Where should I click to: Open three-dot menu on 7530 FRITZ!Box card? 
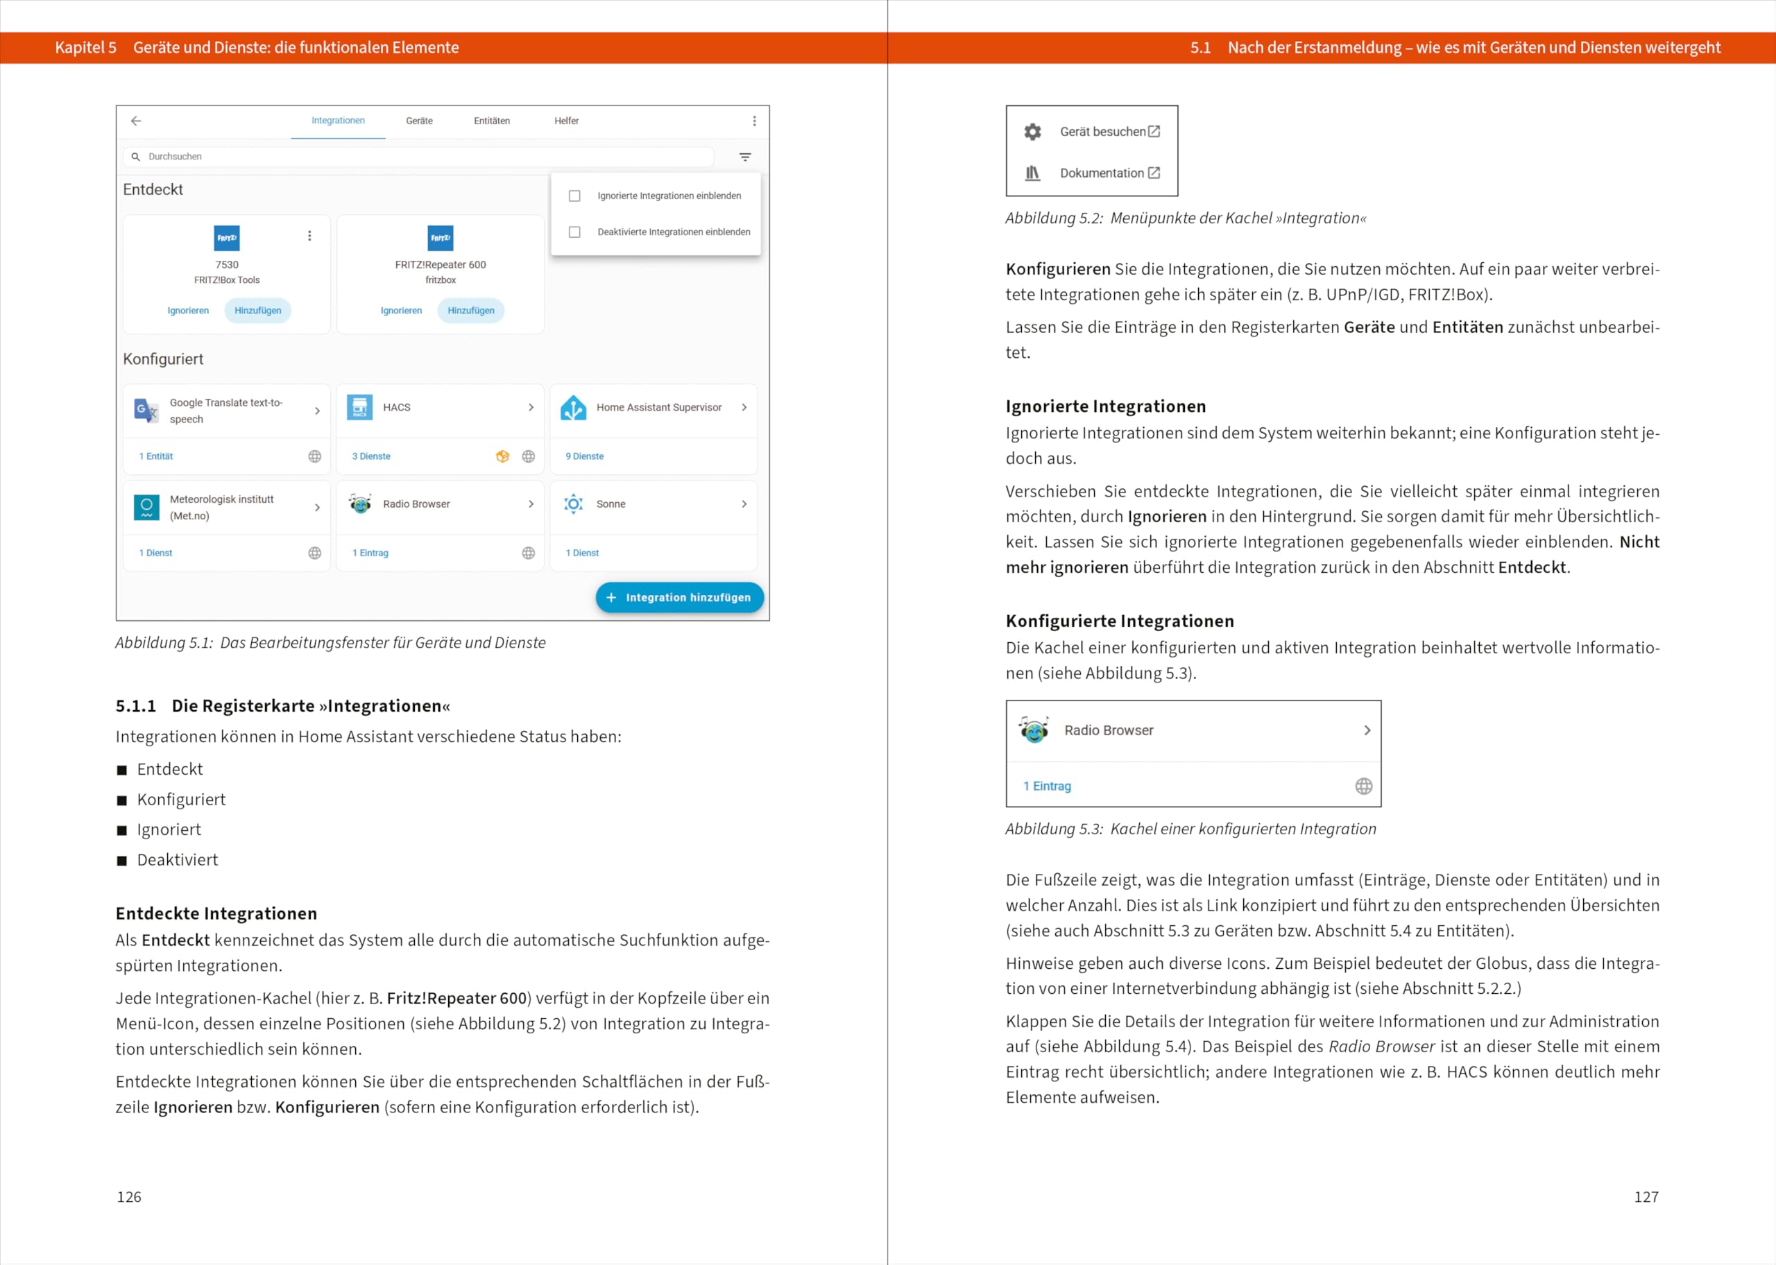pos(309,236)
